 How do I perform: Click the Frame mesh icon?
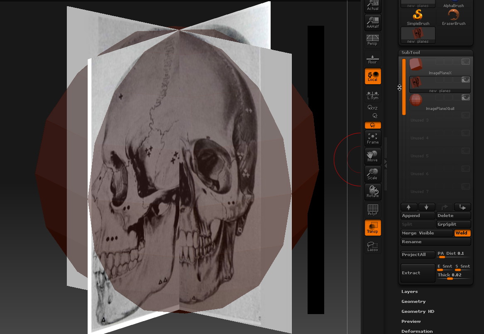click(373, 139)
